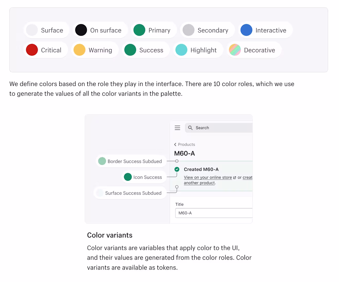Select the Surface color swatch
339x282 pixels.
coord(32,30)
